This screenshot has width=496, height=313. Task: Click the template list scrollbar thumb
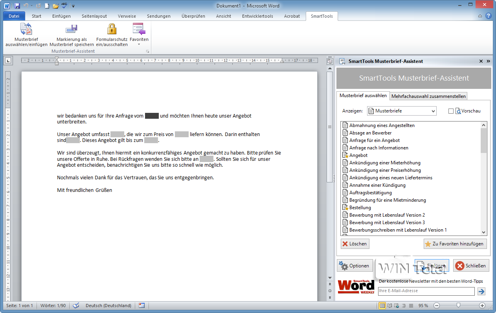[x=484, y=140]
